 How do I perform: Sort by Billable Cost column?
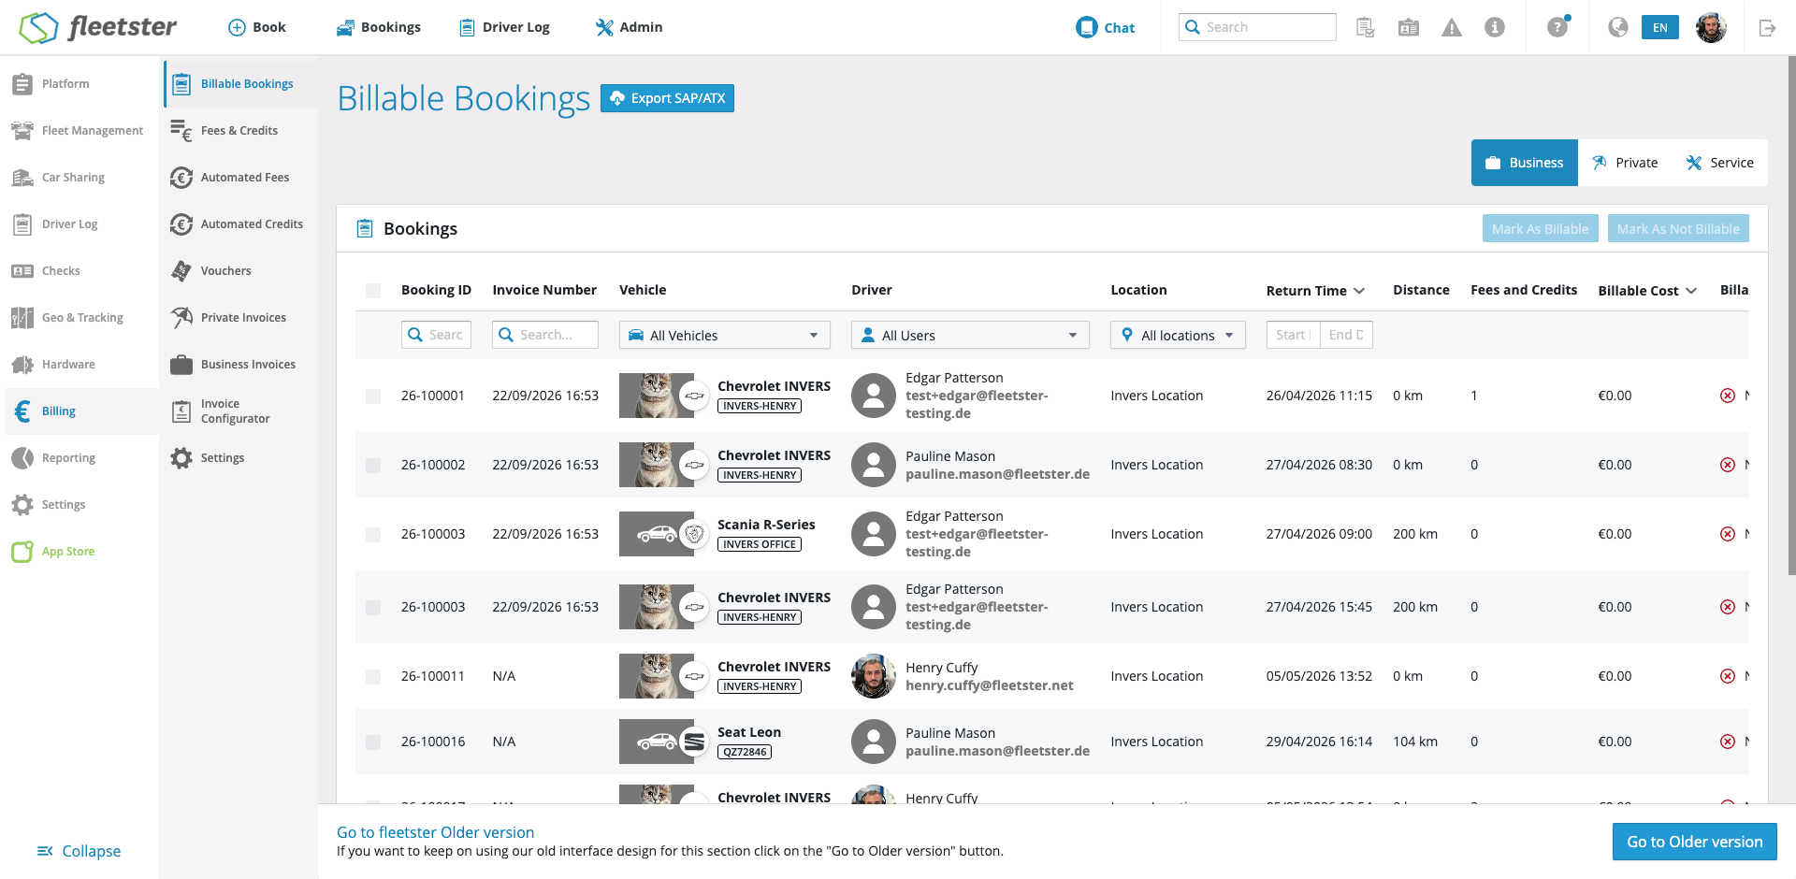1647,291
